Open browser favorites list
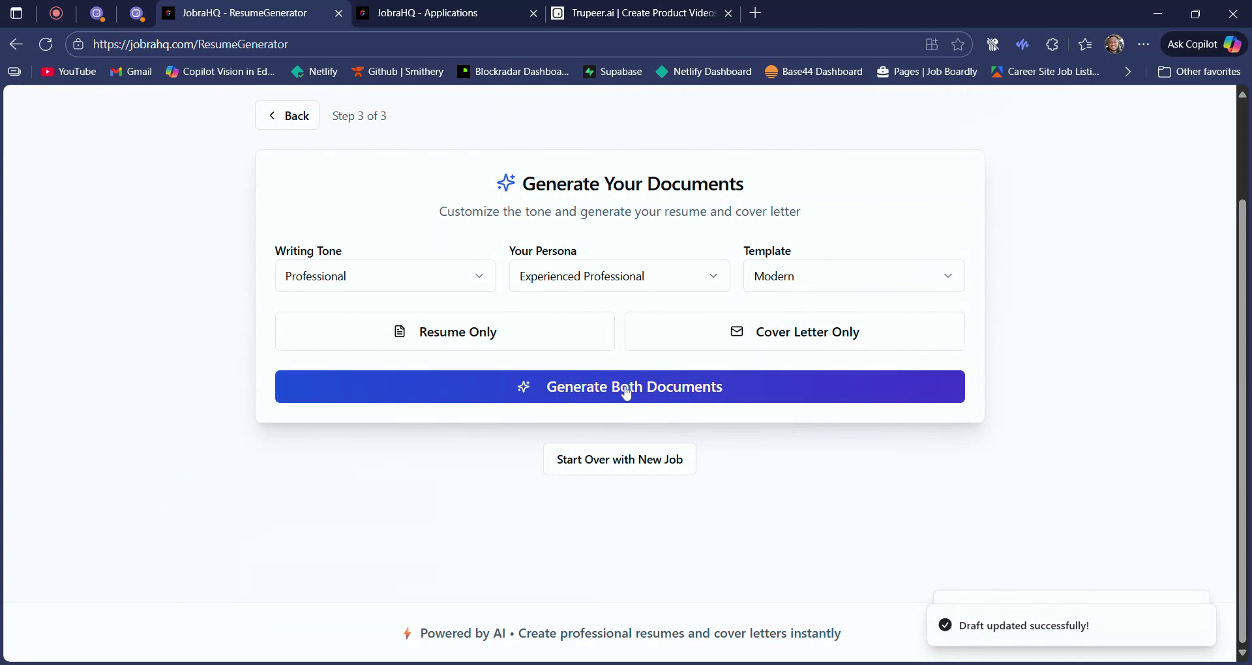Image resolution: width=1252 pixels, height=665 pixels. tap(1084, 44)
